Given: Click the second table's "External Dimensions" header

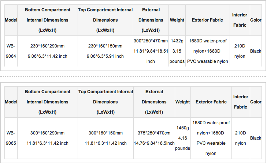Looking at the screenshot, I should (154, 102).
